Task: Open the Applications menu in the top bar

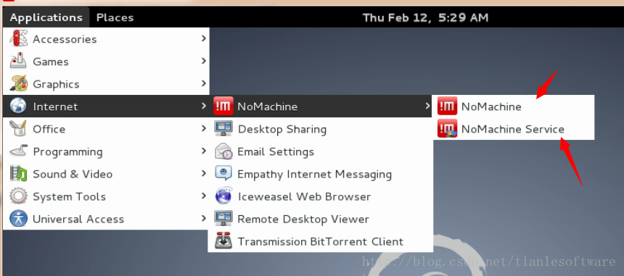Action: [x=46, y=17]
